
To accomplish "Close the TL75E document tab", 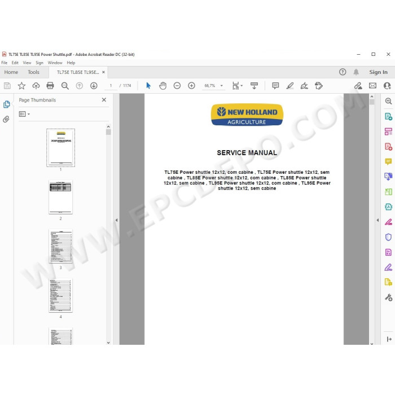I will tap(103, 72).
